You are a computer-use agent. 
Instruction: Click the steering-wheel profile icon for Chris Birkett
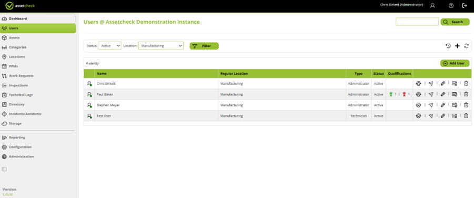(x=418, y=83)
